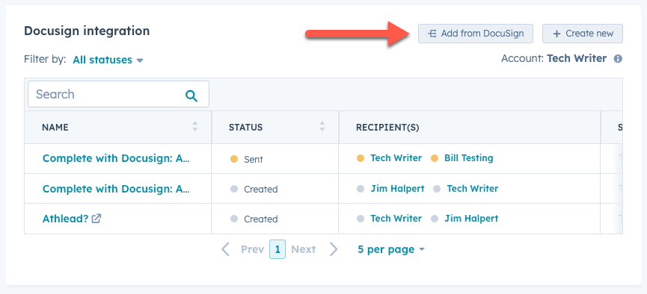Click the Sent status text
This screenshot has width=647, height=294.
pos(254,160)
